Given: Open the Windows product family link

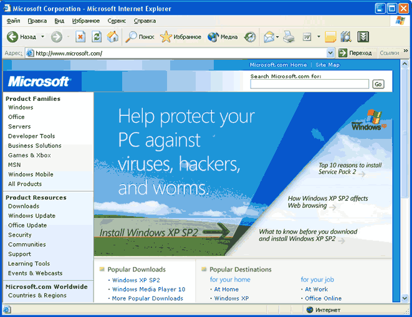Looking at the screenshot, I should point(21,107).
